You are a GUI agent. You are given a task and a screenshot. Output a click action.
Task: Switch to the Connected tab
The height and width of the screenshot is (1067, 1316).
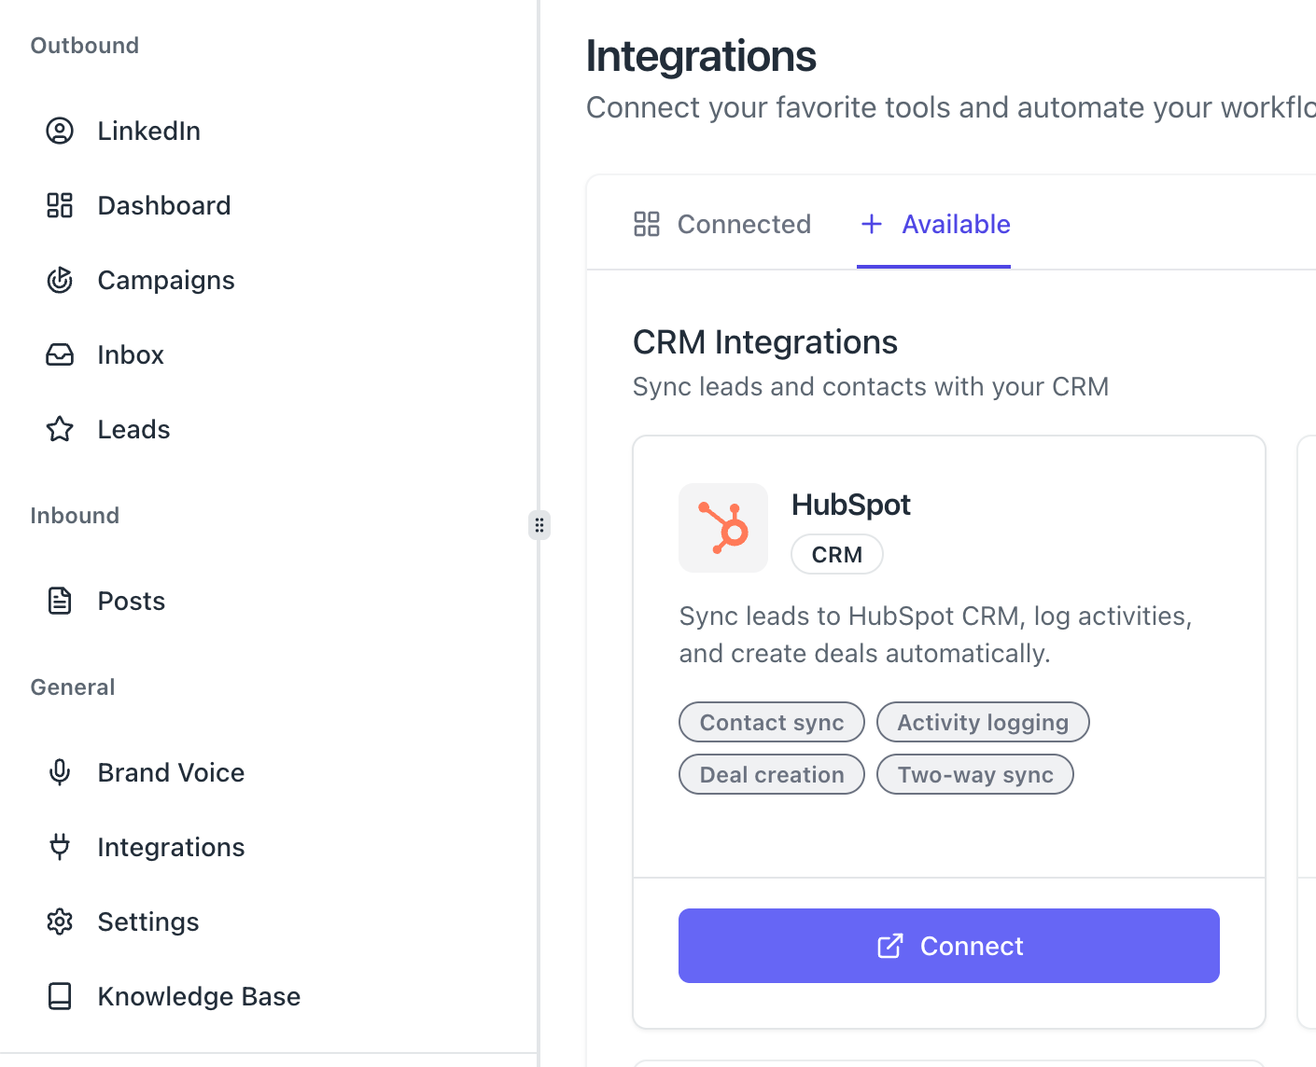click(722, 224)
